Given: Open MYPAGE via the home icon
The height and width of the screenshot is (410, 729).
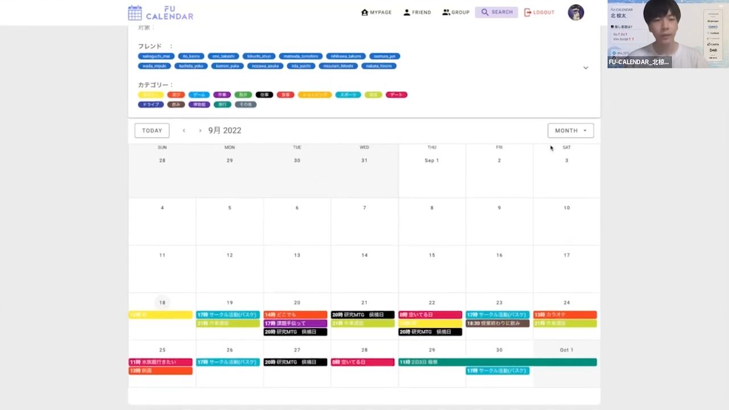Looking at the screenshot, I should point(364,13).
